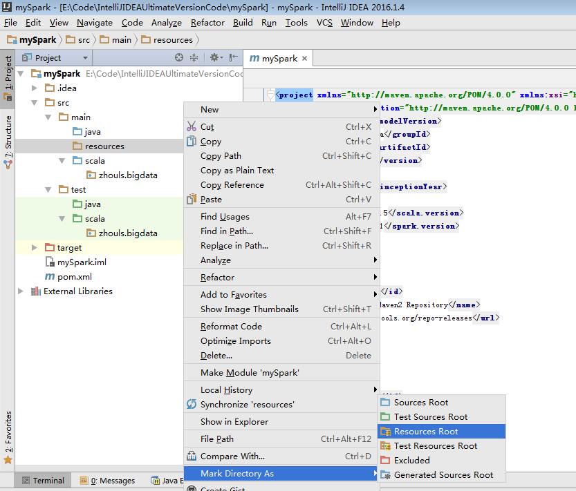Expand the target folder
Viewport: 576px width, 491px height.
[x=35, y=248]
